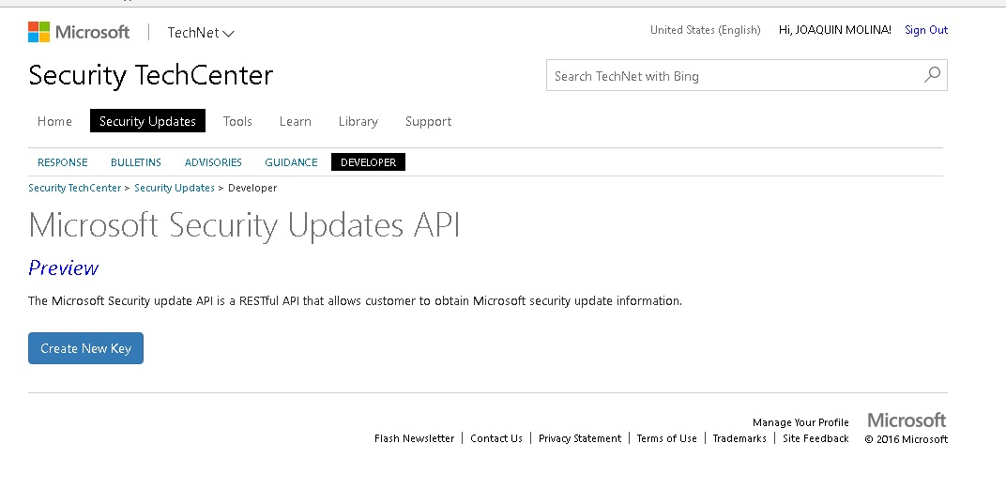
Task: Open the Tools navigation item
Action: (x=237, y=121)
